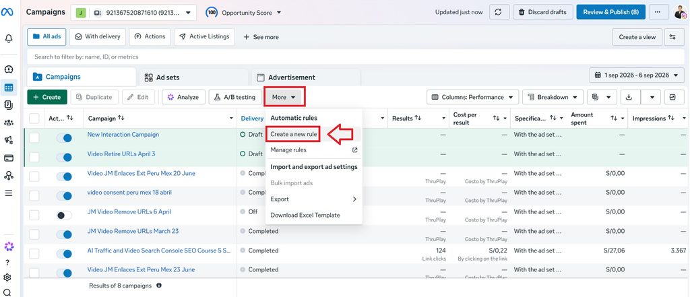Image resolution: width=690 pixels, height=297 pixels.
Task: Click the Discard drafts button
Action: 543,12
